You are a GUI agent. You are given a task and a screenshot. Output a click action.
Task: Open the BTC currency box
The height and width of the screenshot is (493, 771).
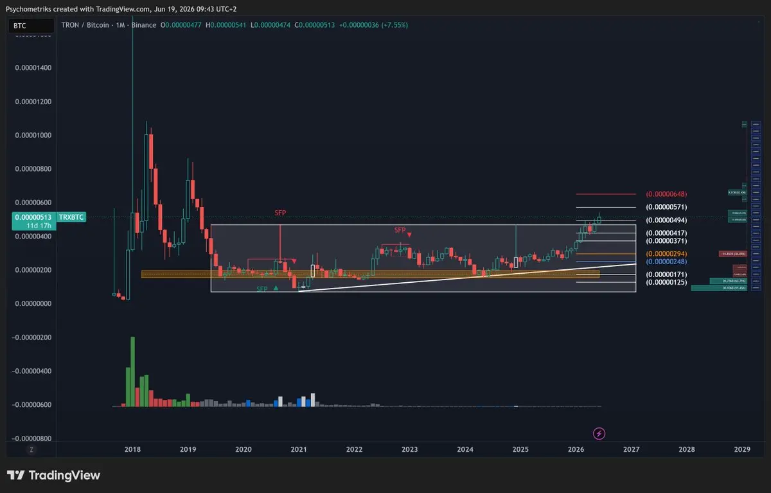31,26
